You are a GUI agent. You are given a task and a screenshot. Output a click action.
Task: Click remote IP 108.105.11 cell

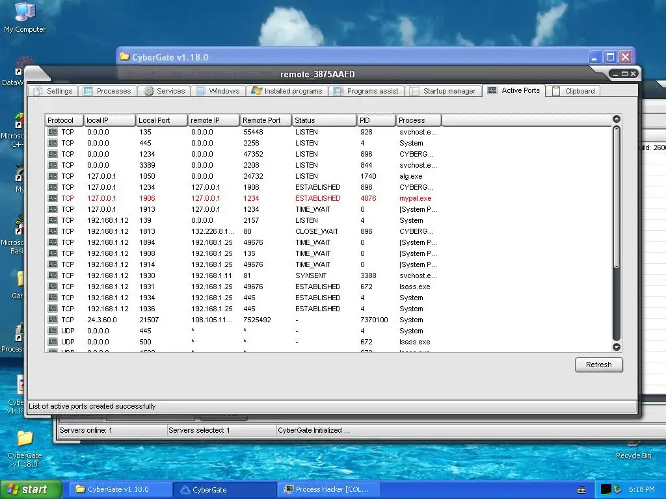(x=212, y=320)
